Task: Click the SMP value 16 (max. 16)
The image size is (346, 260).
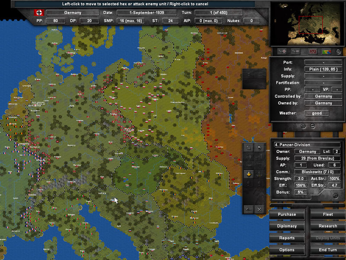Action: click(131, 21)
